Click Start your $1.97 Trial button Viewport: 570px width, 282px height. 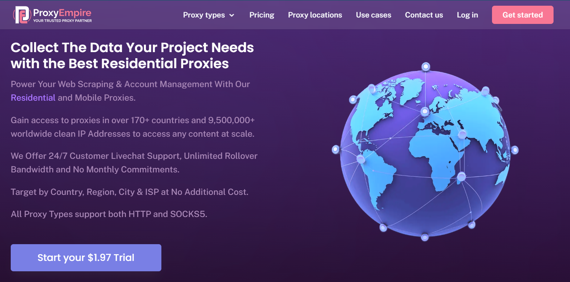coord(86,258)
